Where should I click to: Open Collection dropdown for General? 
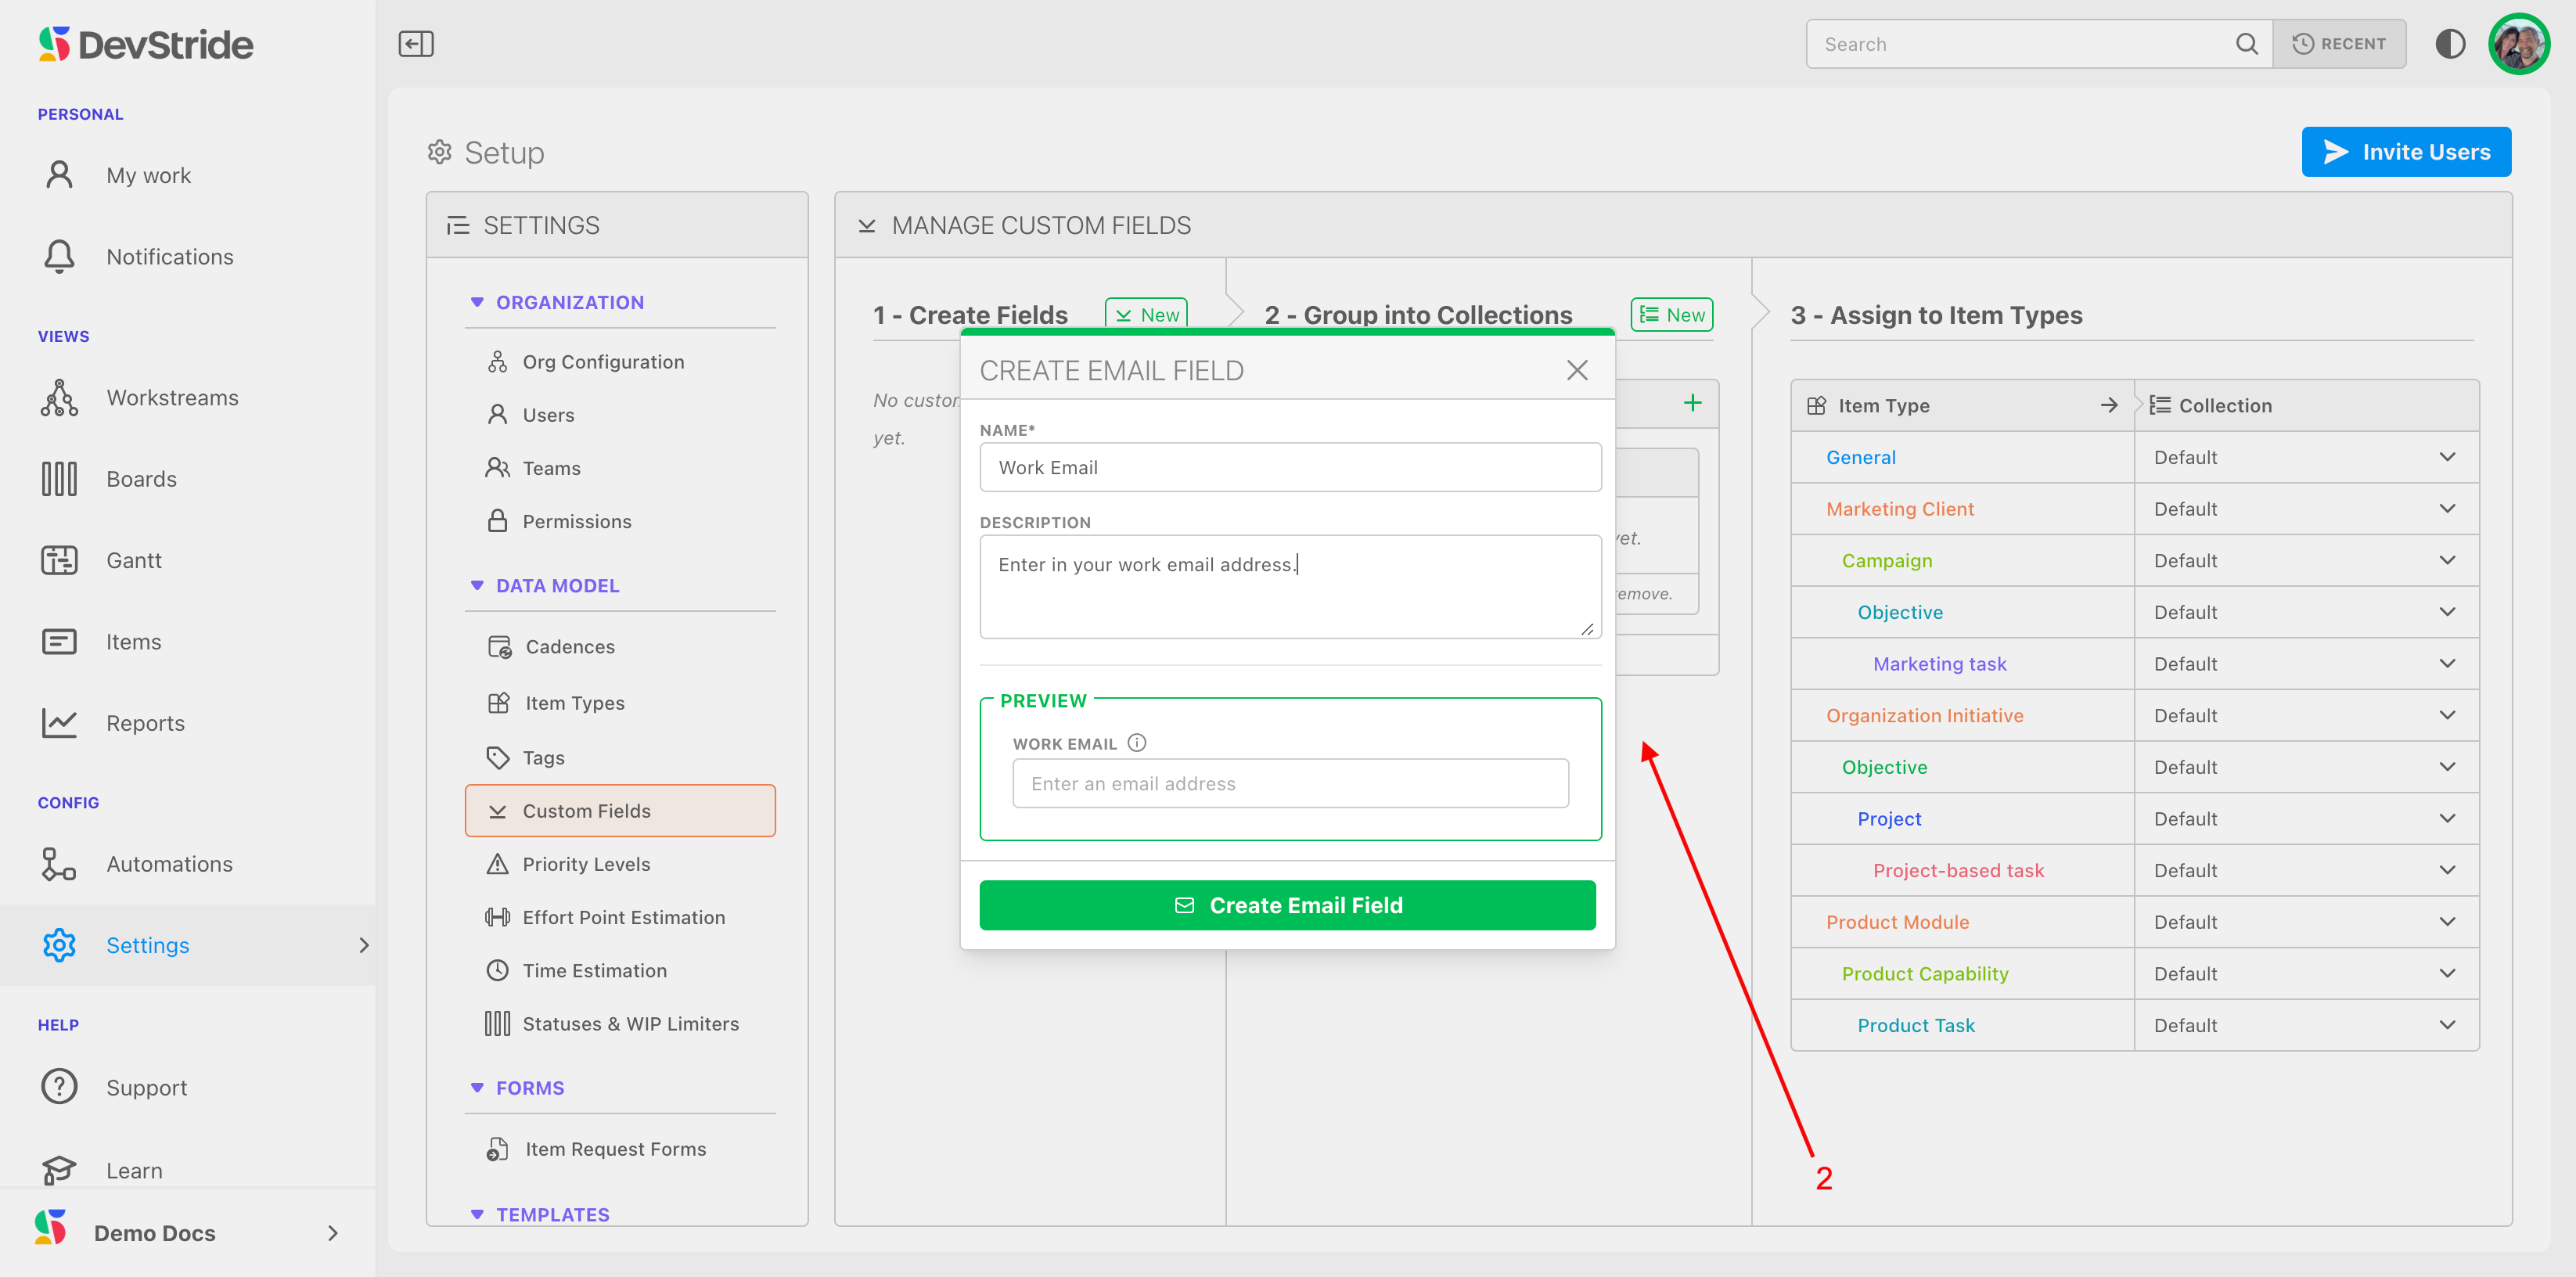(2446, 457)
